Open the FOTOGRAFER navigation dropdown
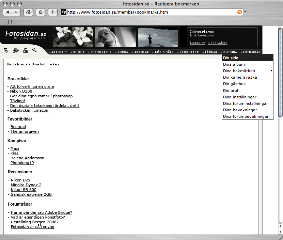This screenshot has width=283, height=240. coord(101,52)
